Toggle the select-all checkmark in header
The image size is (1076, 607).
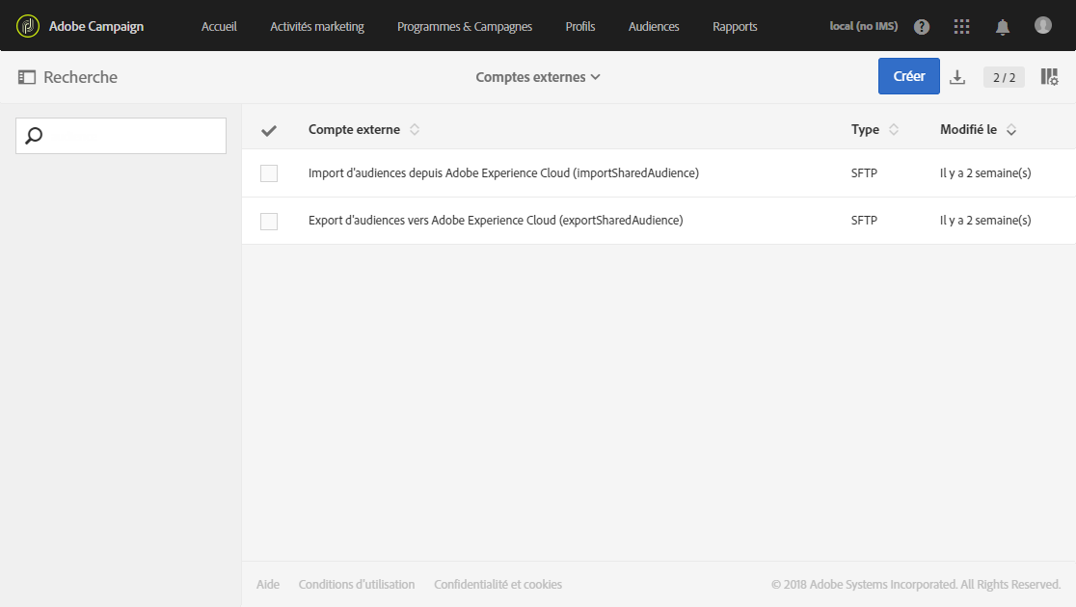pyautogui.click(x=269, y=130)
